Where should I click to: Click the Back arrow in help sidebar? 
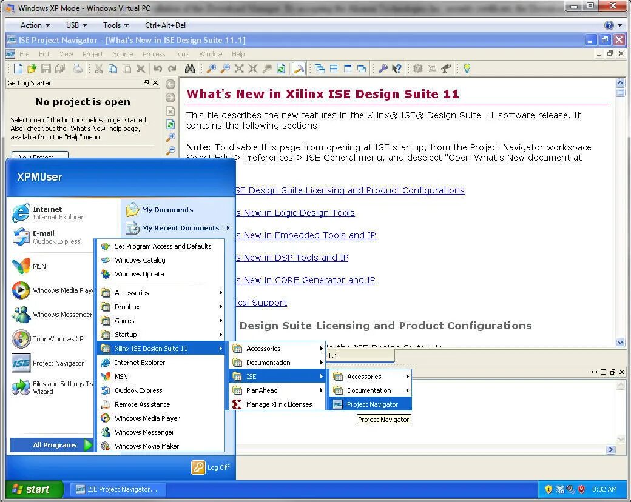click(170, 84)
